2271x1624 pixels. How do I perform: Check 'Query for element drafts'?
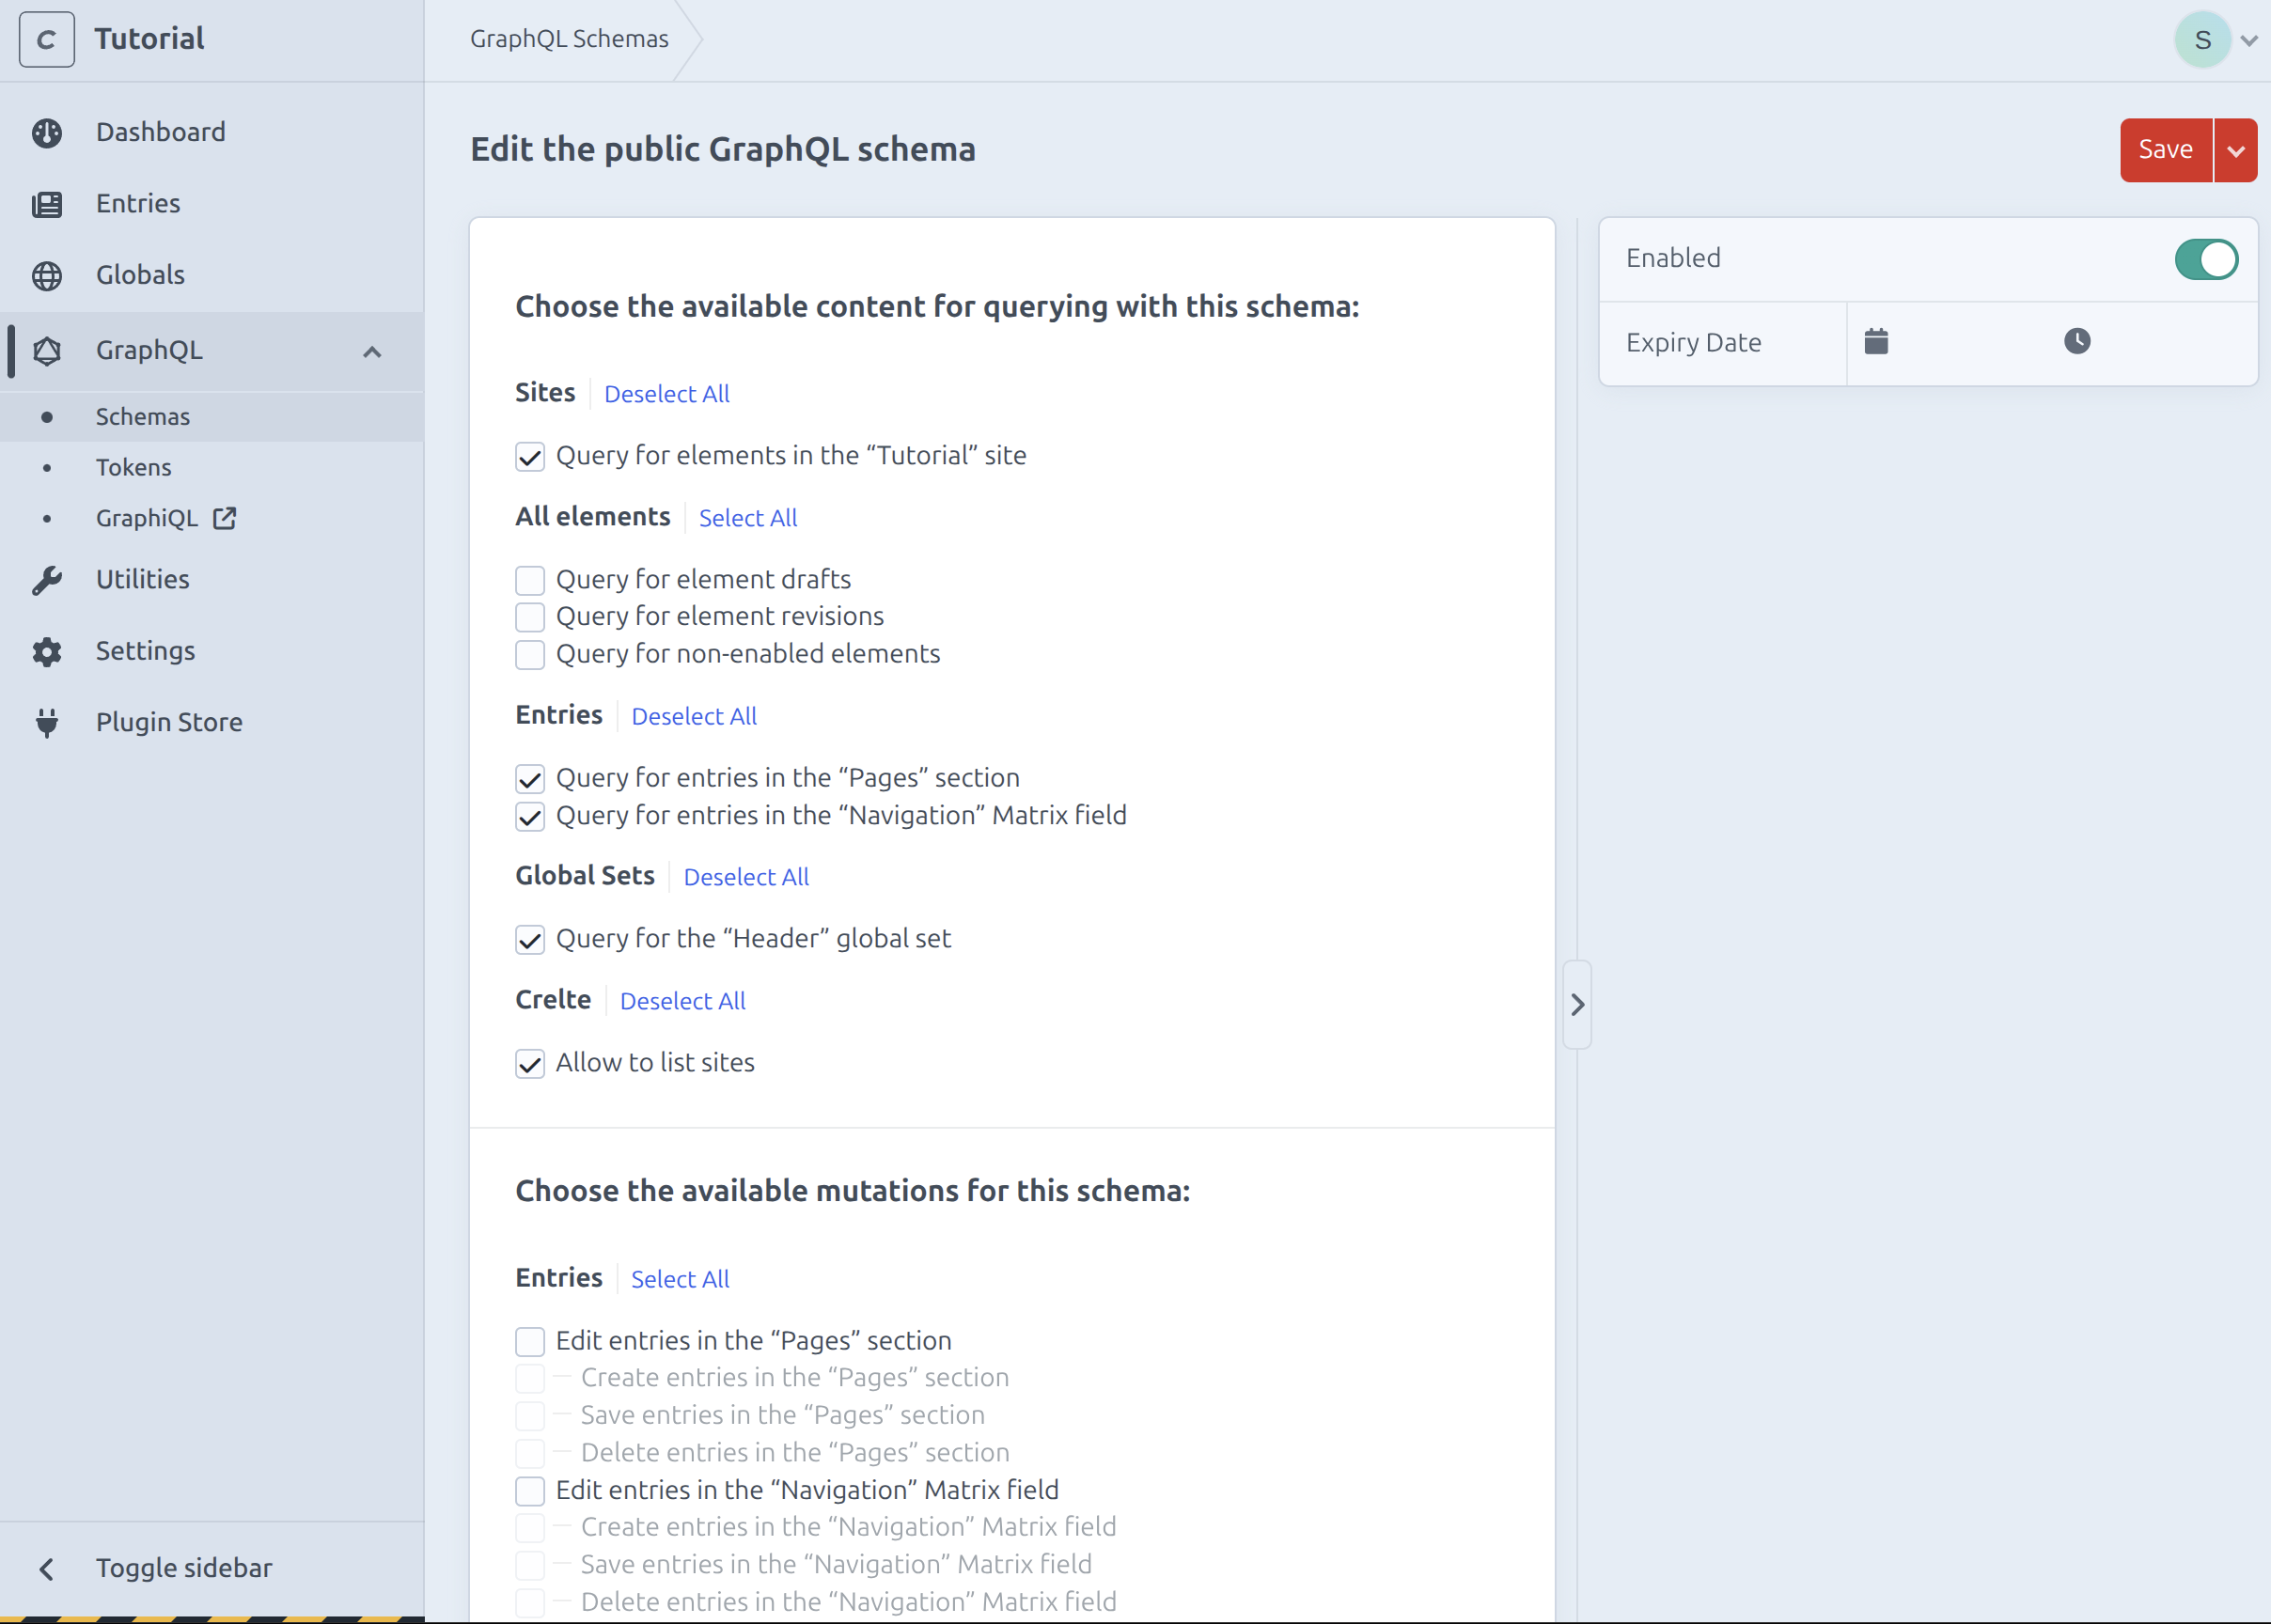tap(530, 580)
